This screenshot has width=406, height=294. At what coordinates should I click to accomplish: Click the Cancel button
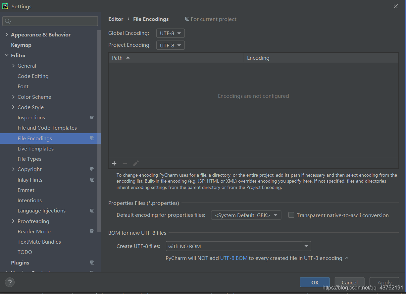point(349,282)
